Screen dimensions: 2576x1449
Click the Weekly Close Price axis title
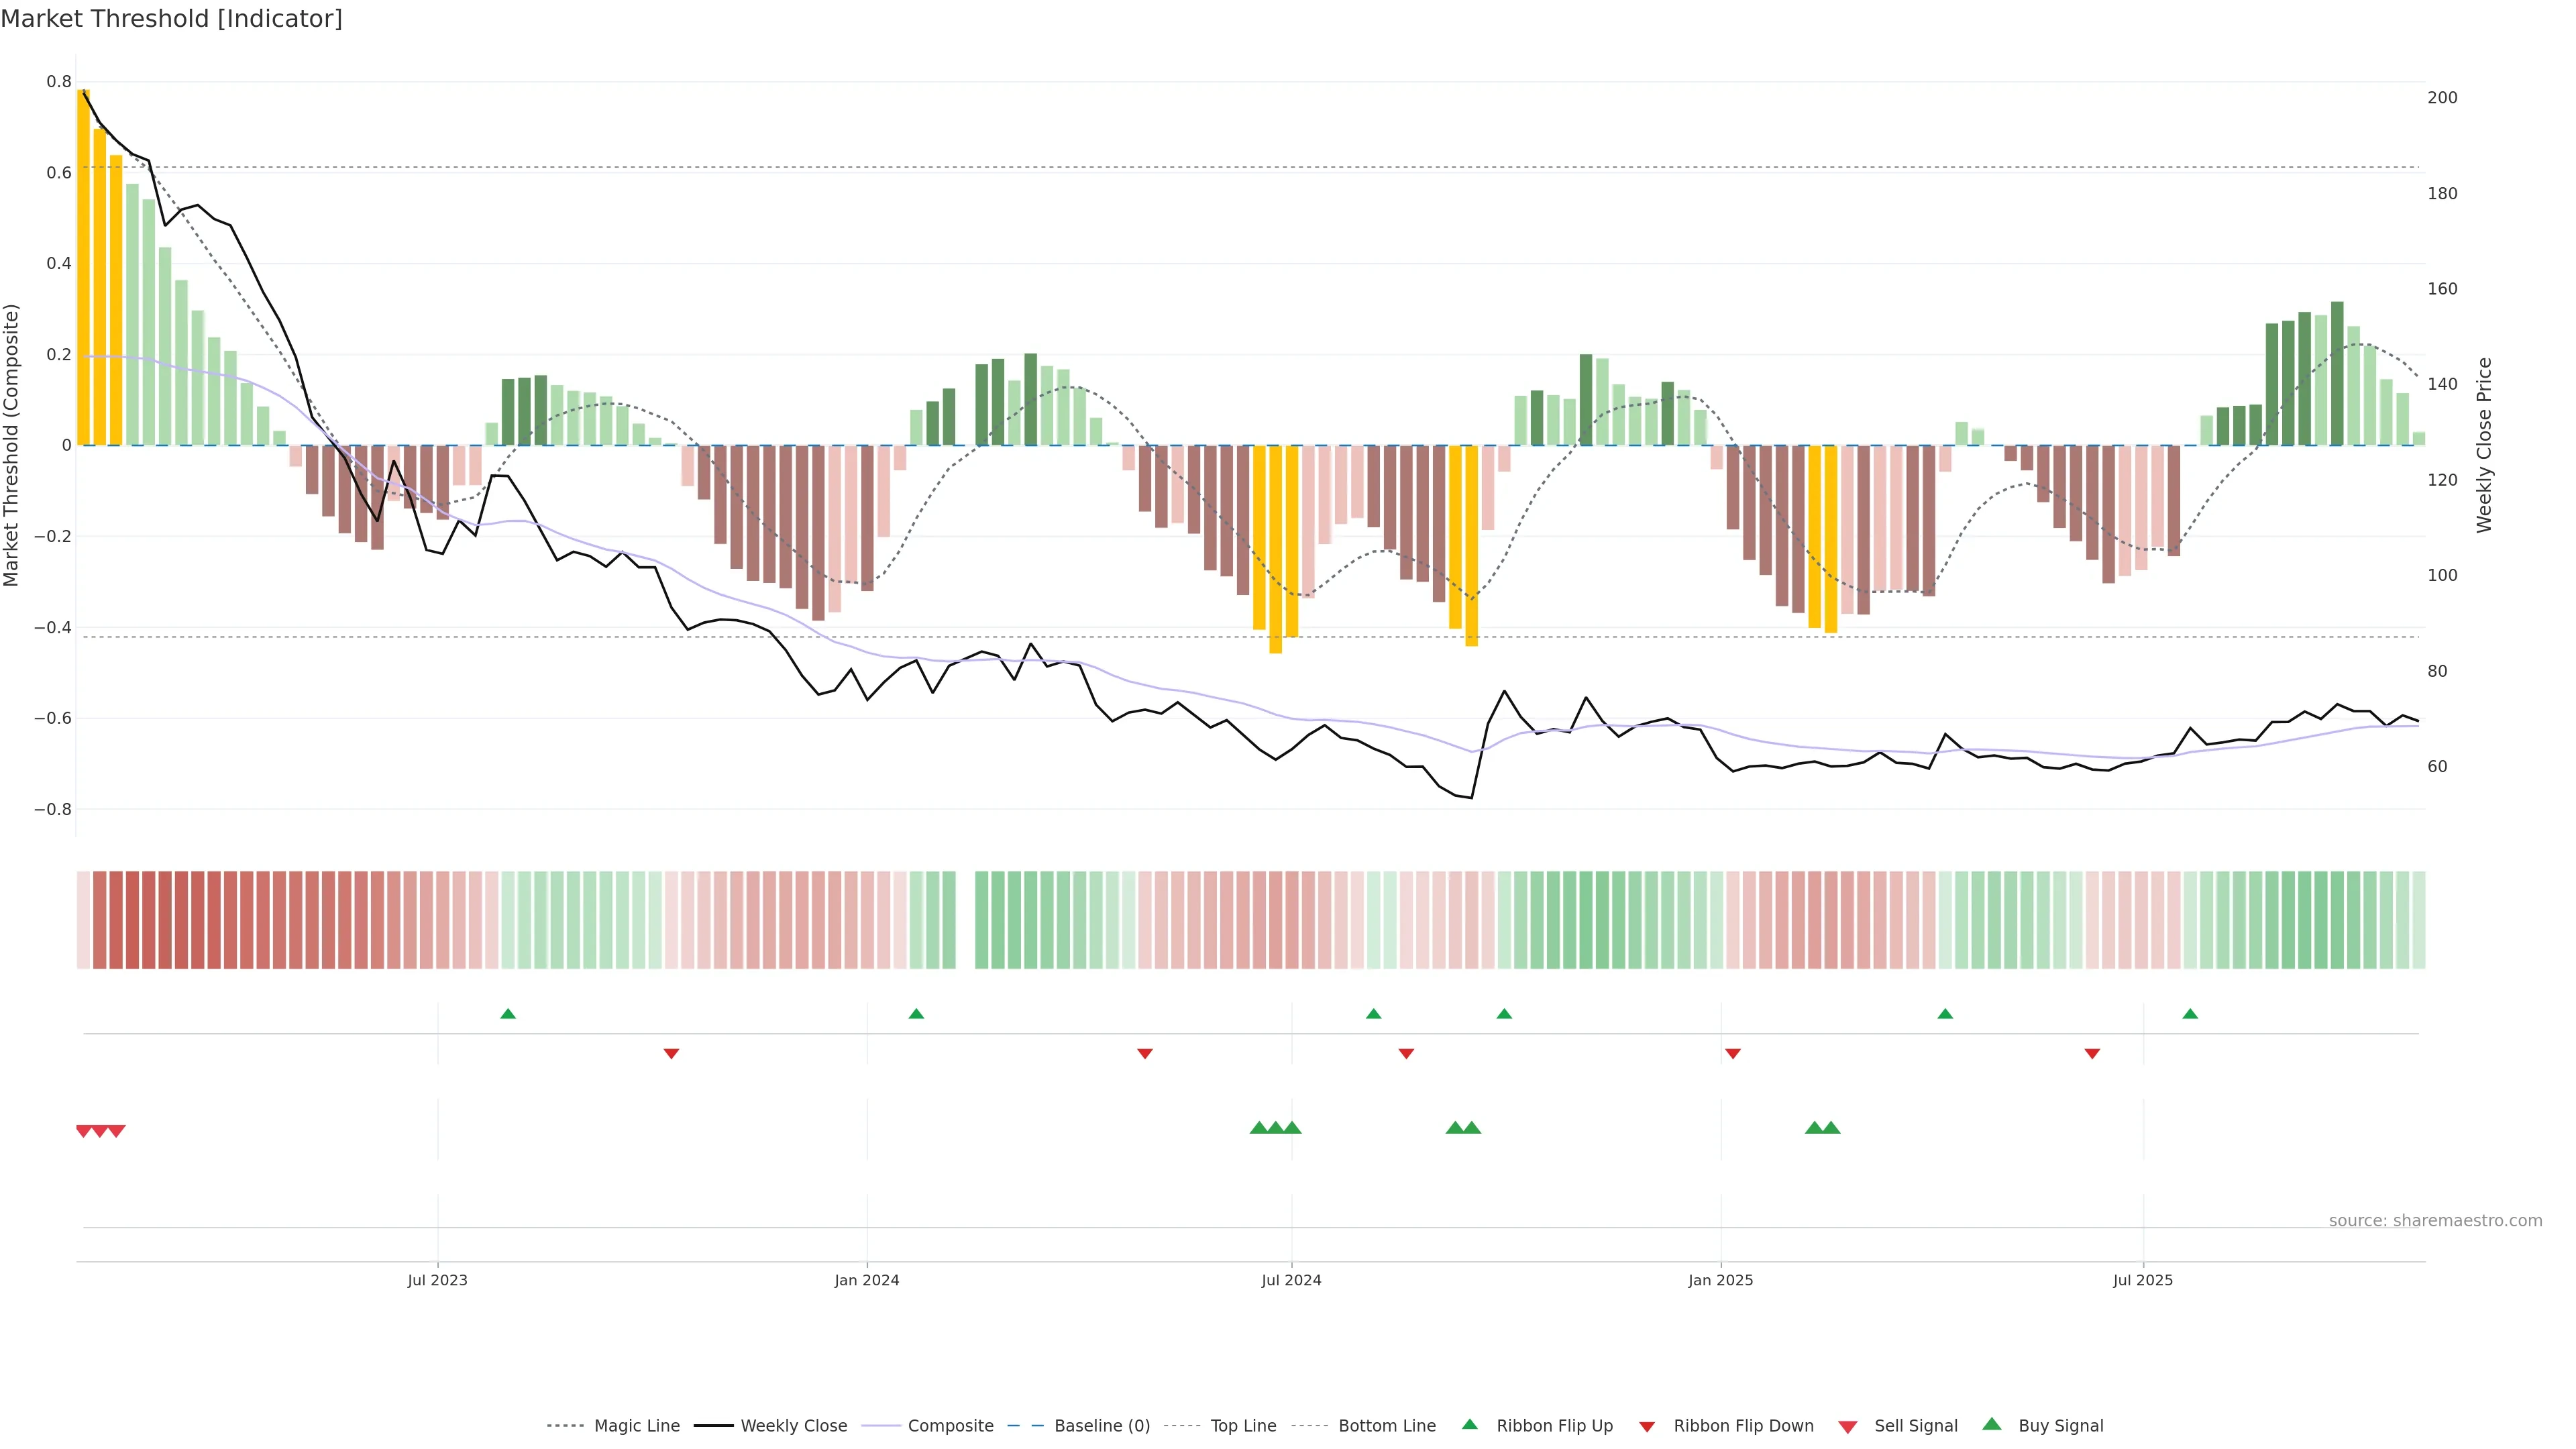2484,445
